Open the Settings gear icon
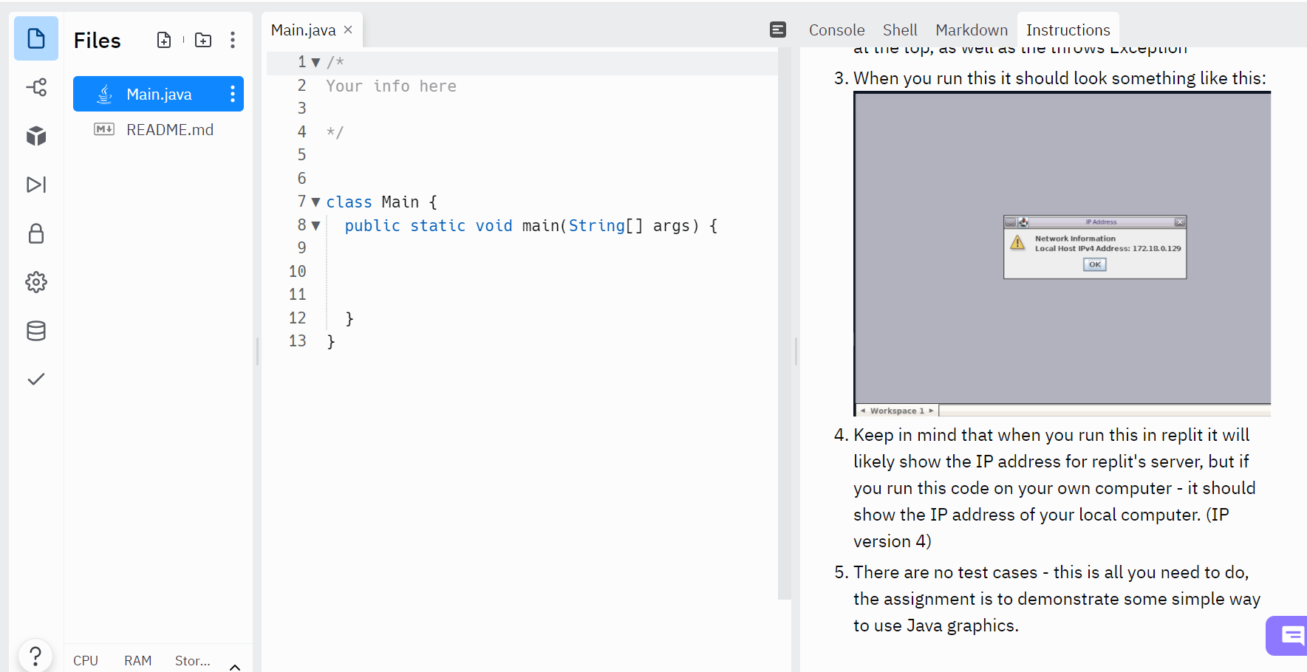Viewport: 1307px width, 672px height. click(x=36, y=282)
